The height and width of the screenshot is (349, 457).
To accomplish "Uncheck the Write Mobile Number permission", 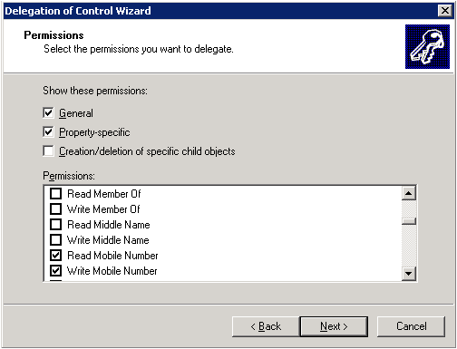I will pyautogui.click(x=55, y=270).
